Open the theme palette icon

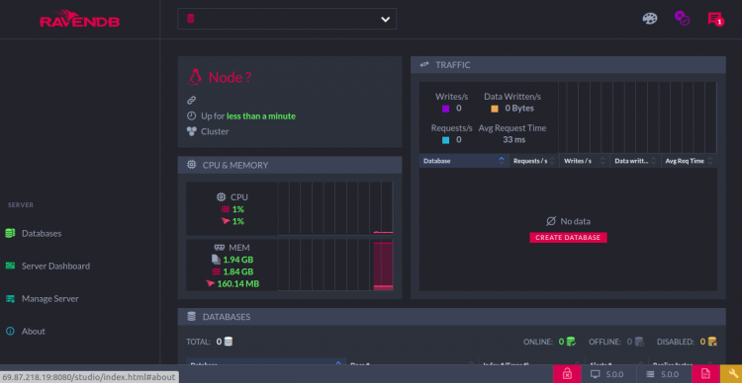coord(650,19)
